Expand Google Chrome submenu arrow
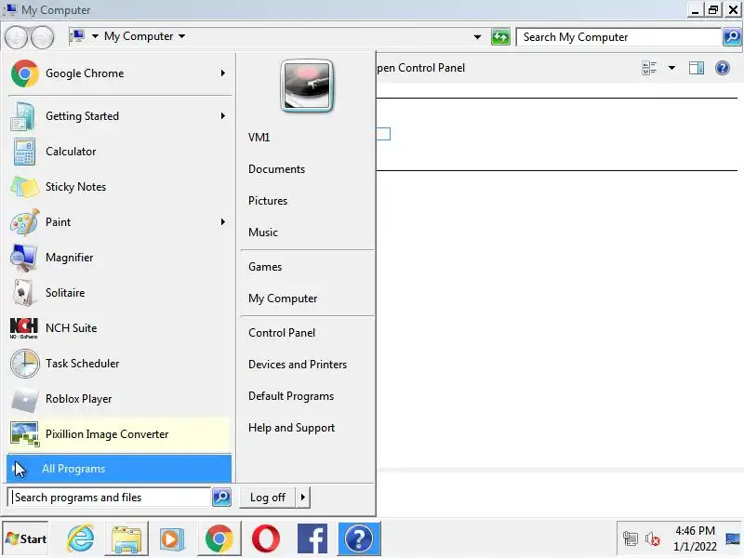 point(222,73)
